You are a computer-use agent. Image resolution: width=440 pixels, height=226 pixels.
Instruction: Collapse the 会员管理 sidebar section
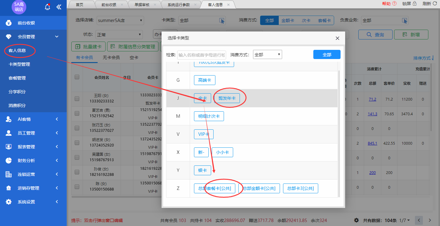tap(57, 37)
